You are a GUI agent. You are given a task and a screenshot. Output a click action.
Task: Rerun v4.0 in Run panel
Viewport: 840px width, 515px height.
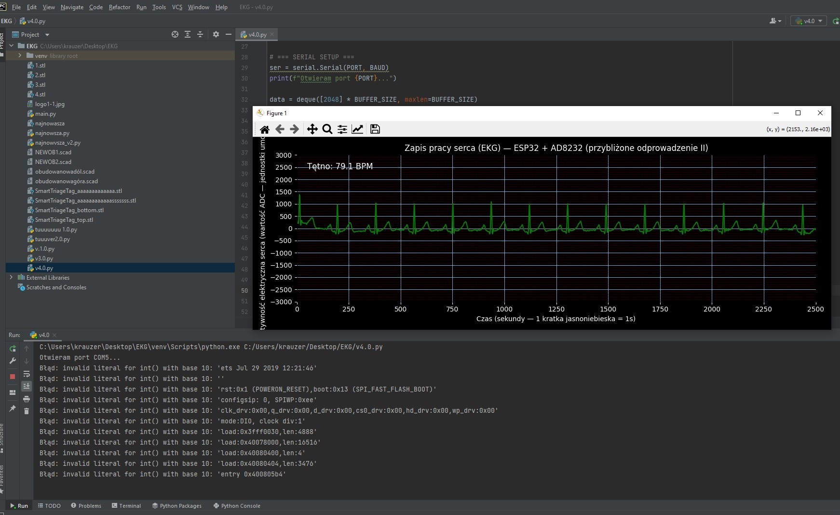click(13, 349)
